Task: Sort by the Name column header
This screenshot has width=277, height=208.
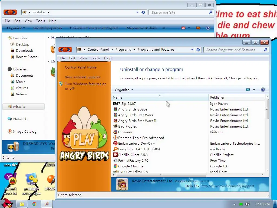Action: tap(160, 97)
